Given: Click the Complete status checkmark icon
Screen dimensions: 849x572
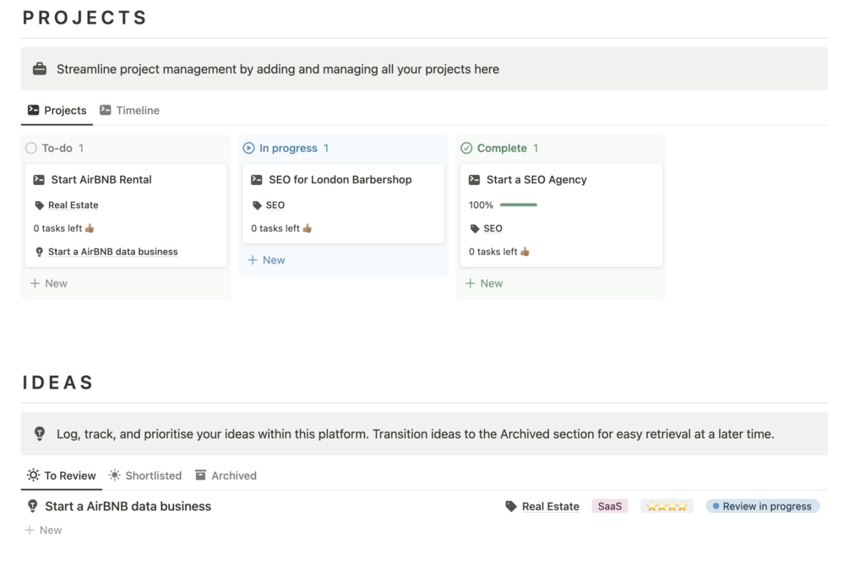Looking at the screenshot, I should click(466, 148).
